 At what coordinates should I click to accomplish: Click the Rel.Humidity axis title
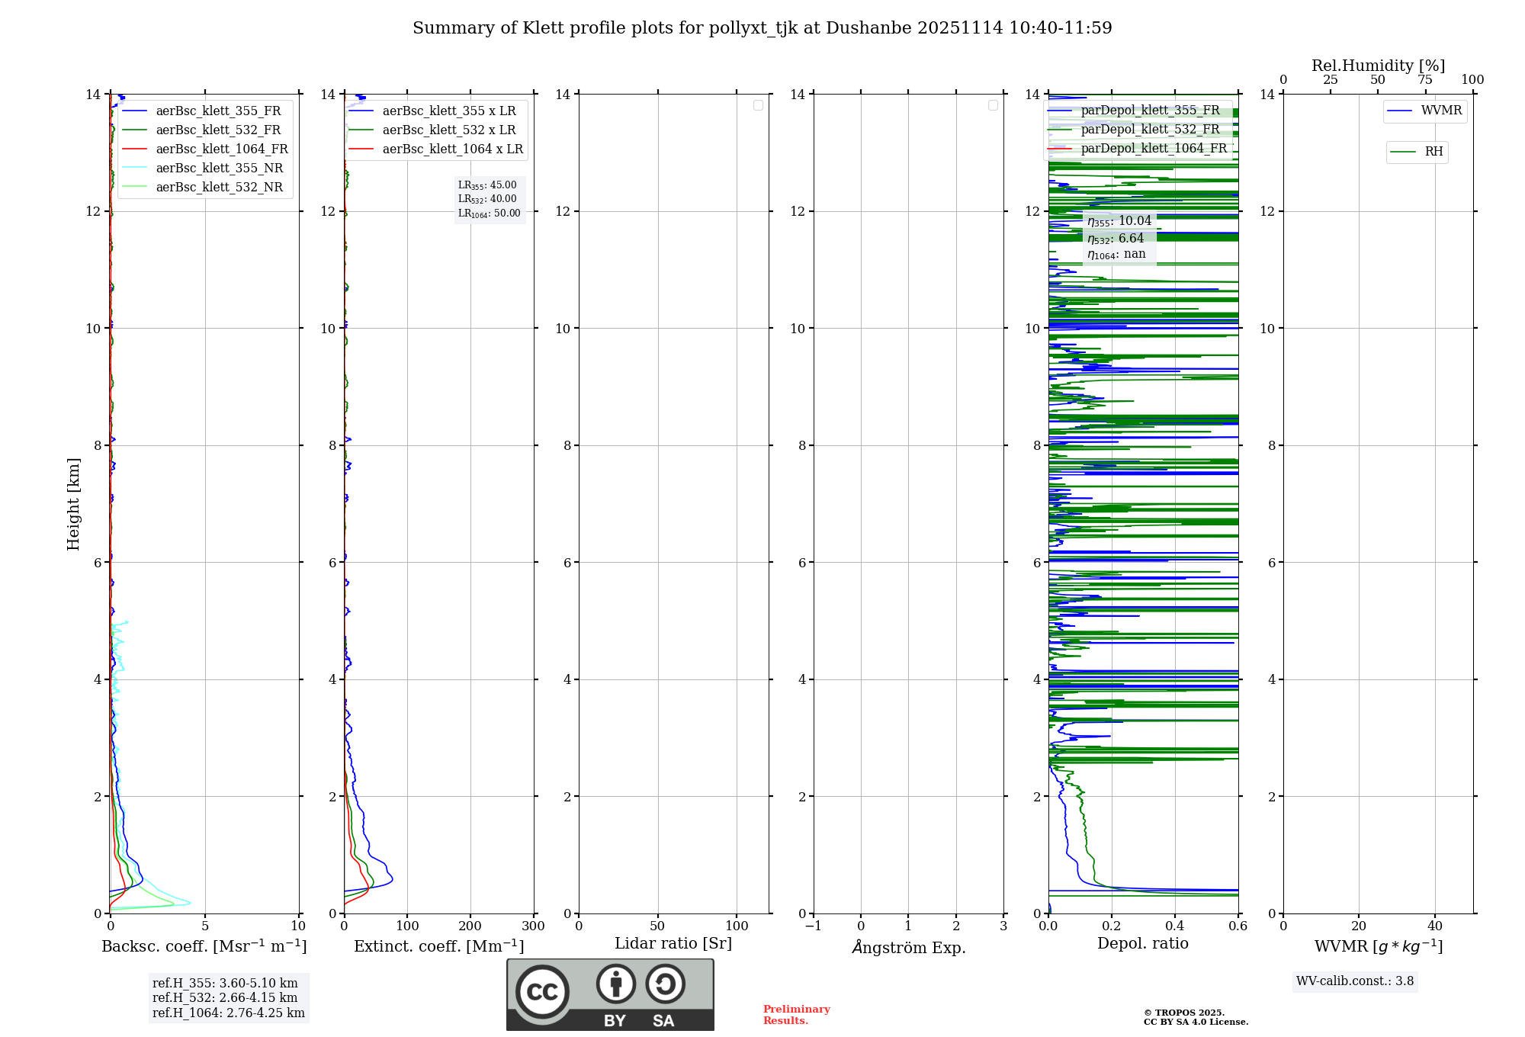click(x=1378, y=66)
